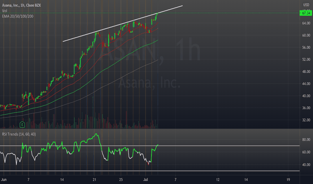The image size is (313, 184).
Task: Click the 56.00 price axis label
Action: (x=306, y=48)
